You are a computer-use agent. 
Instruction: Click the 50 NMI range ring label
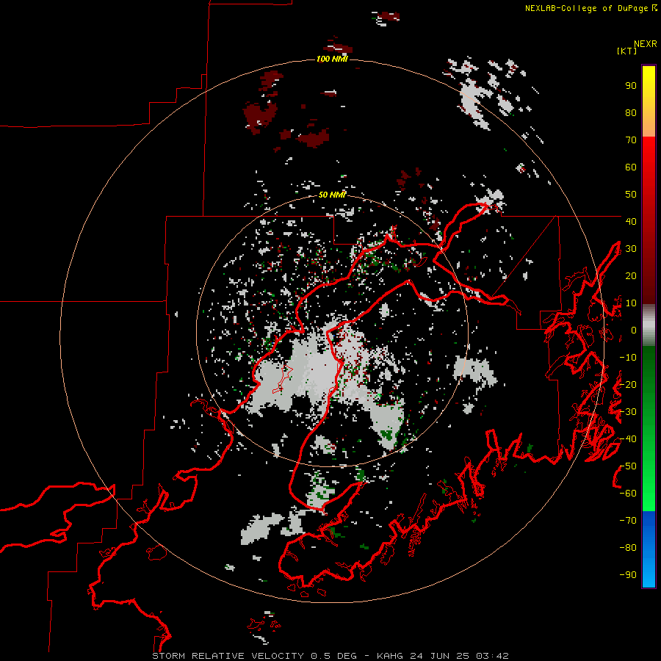click(x=332, y=195)
